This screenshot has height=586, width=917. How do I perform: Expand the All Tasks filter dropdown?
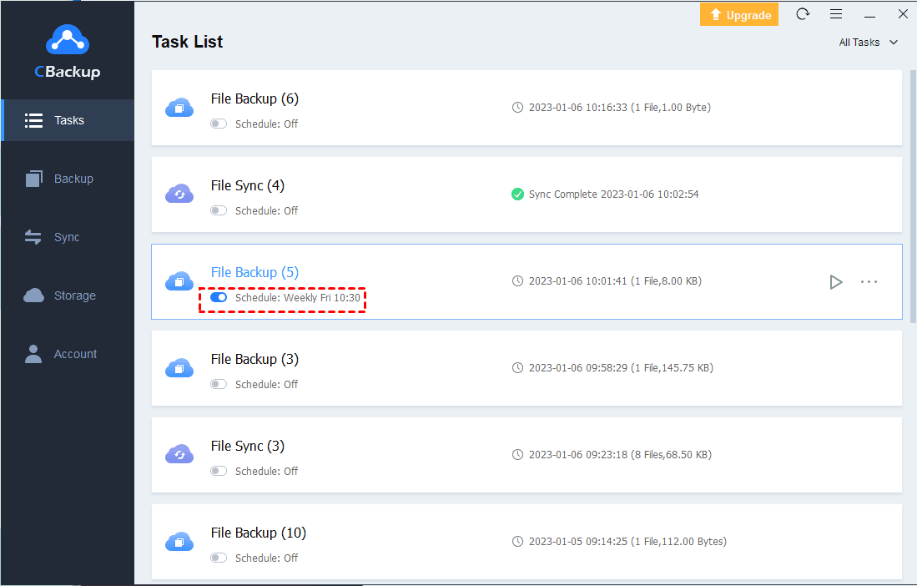pos(868,42)
